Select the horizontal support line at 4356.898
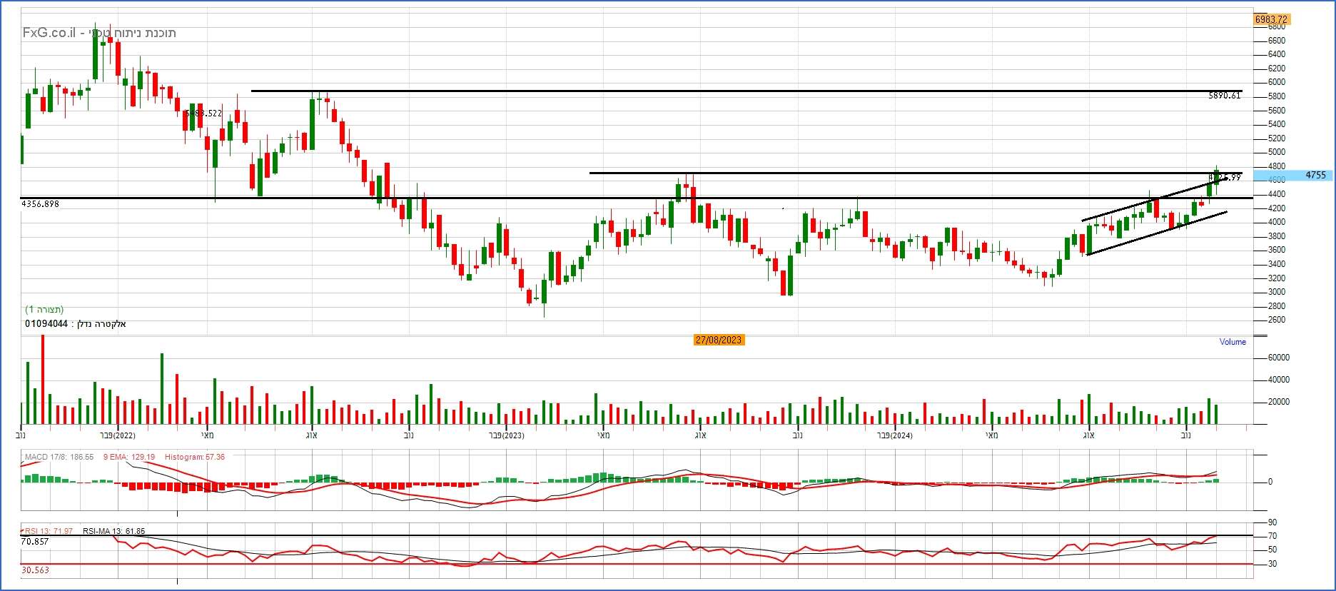Viewport: 1336px width, 591px height. click(x=635, y=198)
